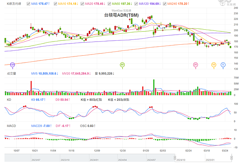The height and width of the screenshot is (163, 243).
Task: Click the 台積電ADR(TSM) chart title
Action: click(122, 15)
